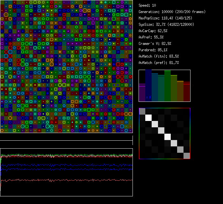Screen dimensions: 223x204
Task: Click the AvMatch (pref) statistic line
Action: [159, 63]
